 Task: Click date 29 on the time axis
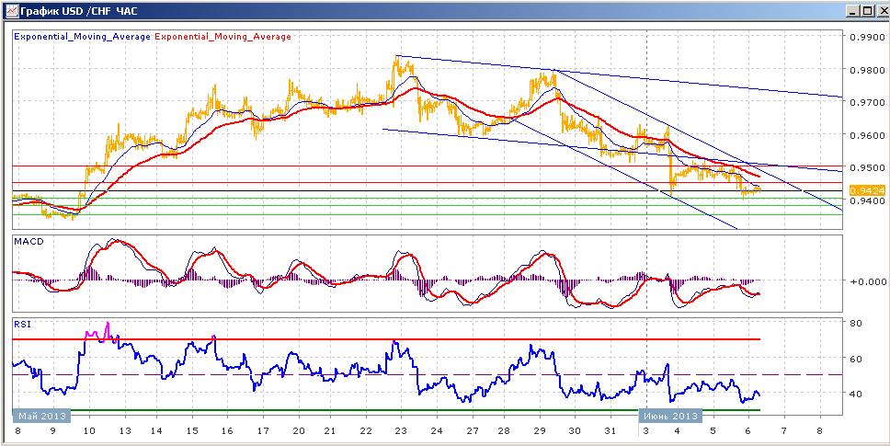(x=539, y=430)
